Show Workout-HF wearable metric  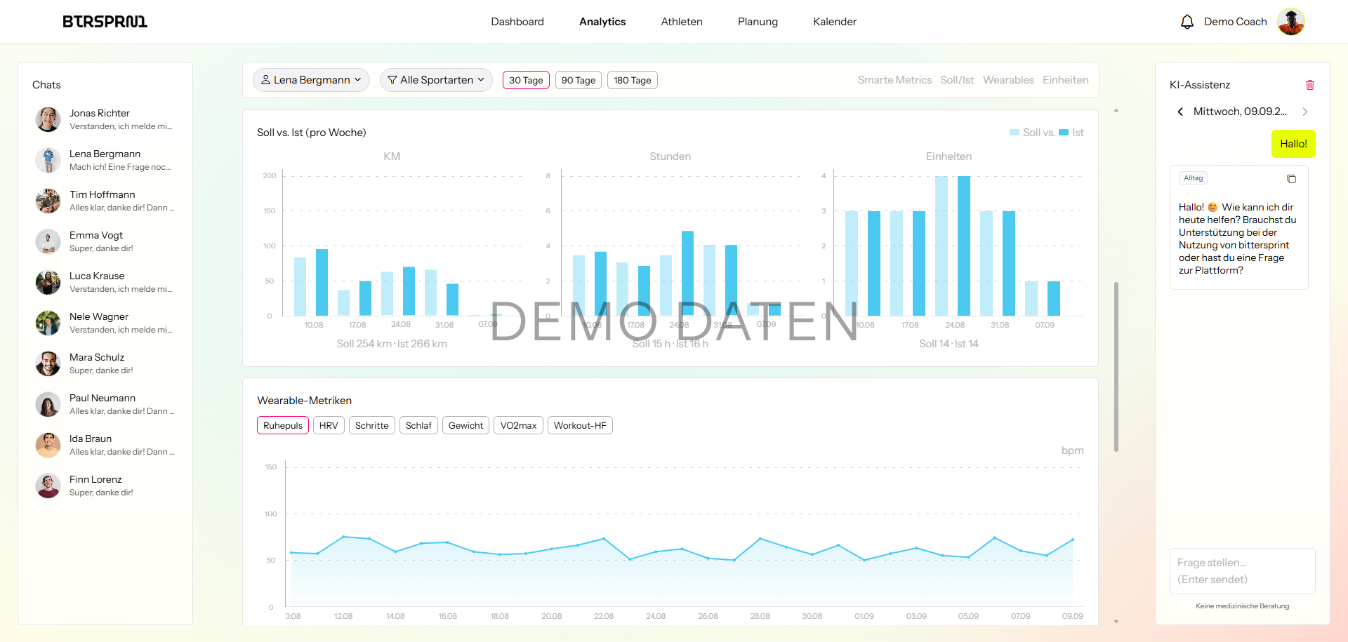pos(580,425)
